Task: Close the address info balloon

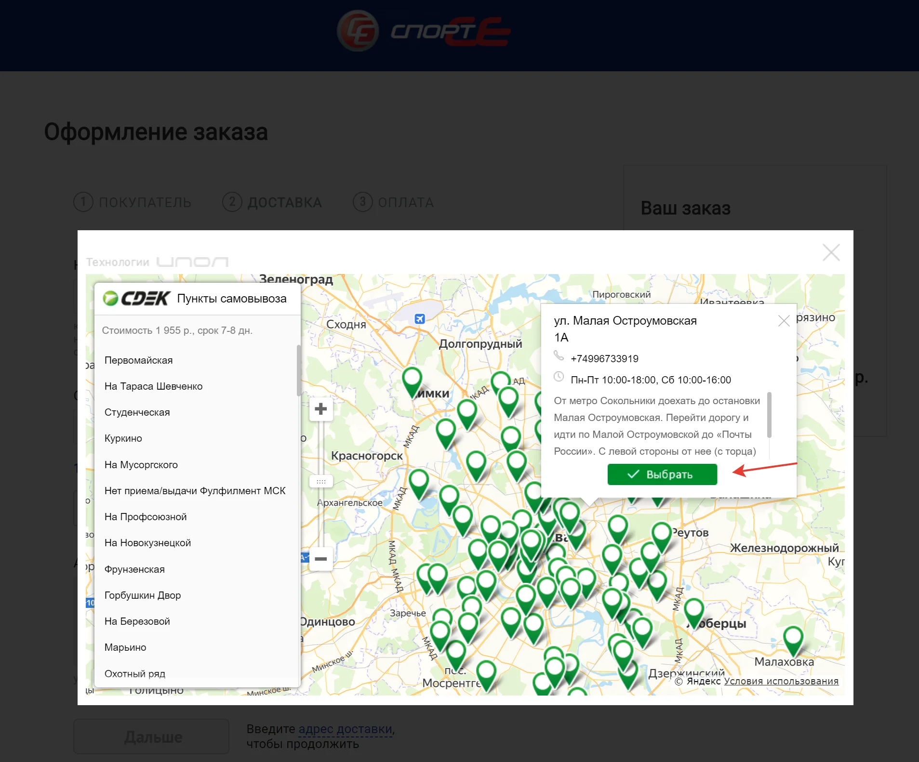Action: point(784,321)
